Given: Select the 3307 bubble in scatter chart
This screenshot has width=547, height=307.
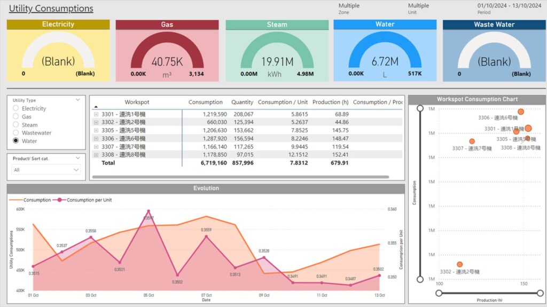Looking at the screenshot, I should pos(472,141).
